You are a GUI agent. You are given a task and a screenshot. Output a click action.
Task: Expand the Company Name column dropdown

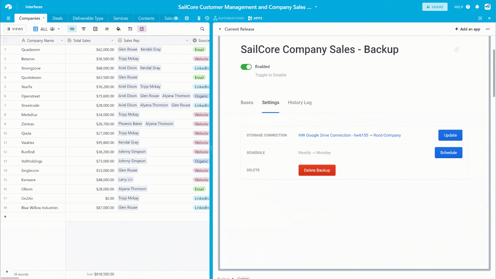62,41
